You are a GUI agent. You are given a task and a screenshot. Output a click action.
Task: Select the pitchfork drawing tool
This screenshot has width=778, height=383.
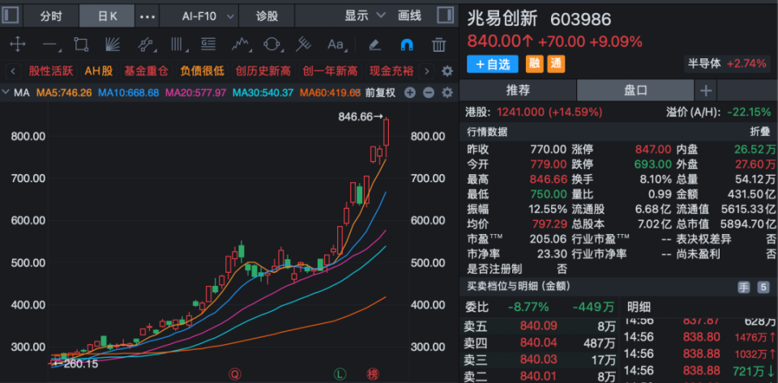[x=303, y=45]
